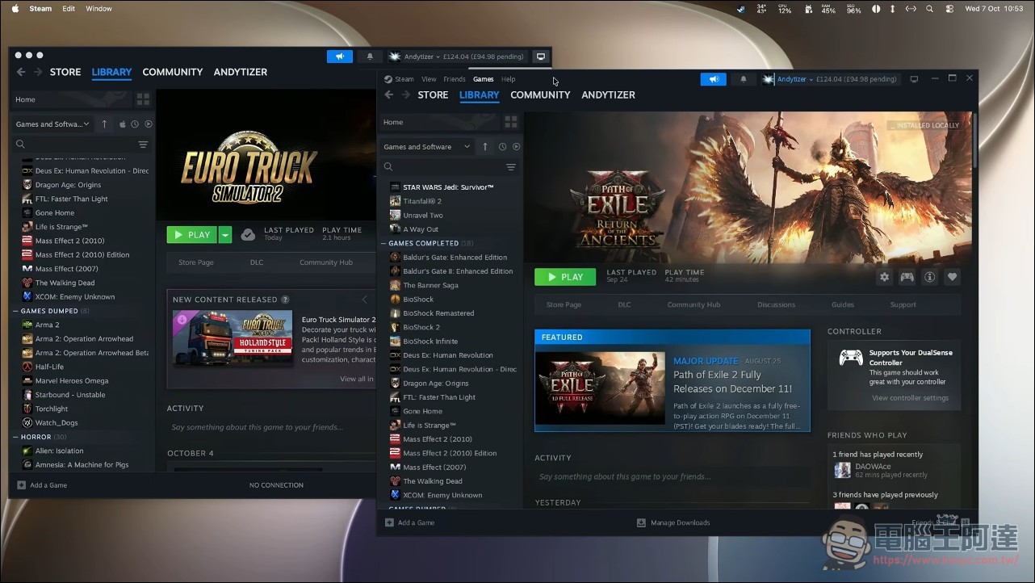Collapse Games Completed category in front window

(x=383, y=243)
